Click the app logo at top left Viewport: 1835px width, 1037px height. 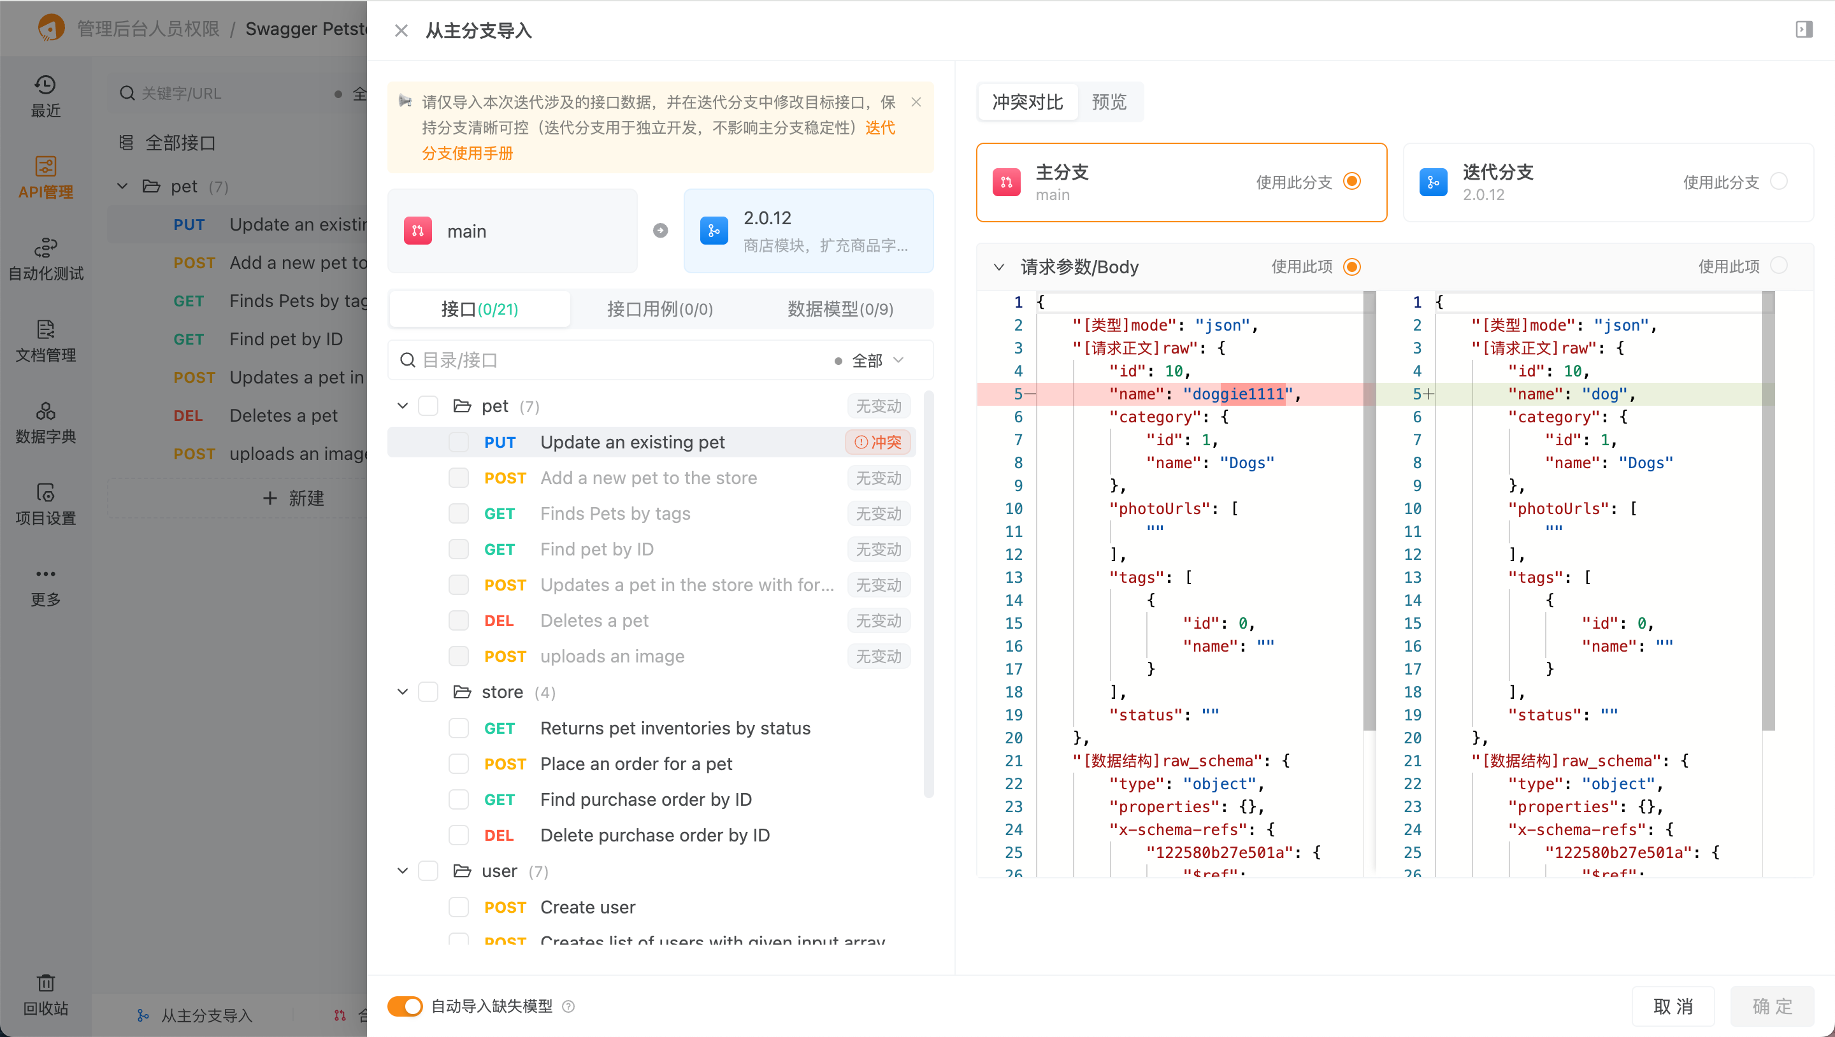50,29
